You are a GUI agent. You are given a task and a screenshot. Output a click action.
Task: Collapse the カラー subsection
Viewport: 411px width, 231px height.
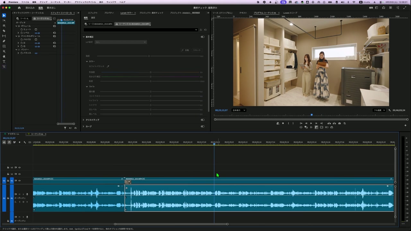(87, 61)
